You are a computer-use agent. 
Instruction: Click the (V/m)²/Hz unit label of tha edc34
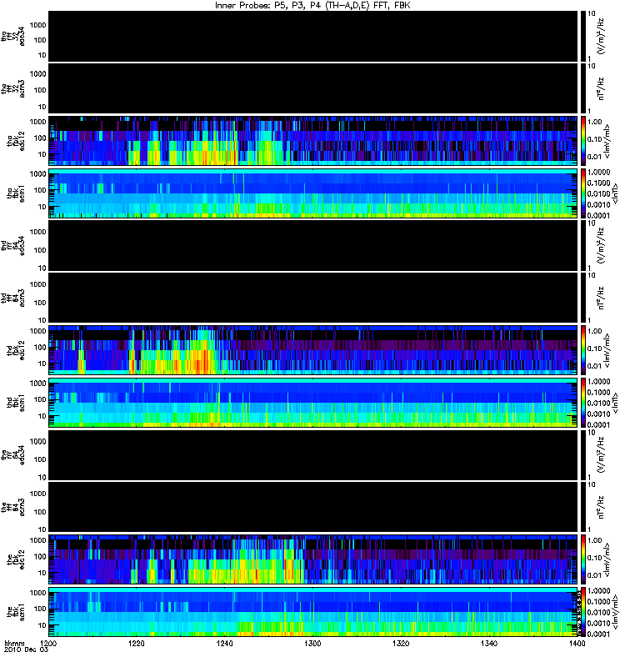[x=601, y=36]
